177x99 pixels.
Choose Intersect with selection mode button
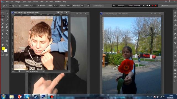(x=19, y=5)
